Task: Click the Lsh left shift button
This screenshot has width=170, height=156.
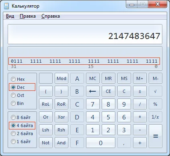Action: pos(46,130)
